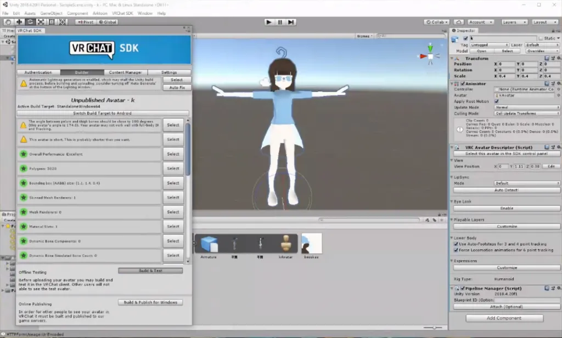The image size is (562, 338).
Task: Open the Gizmos dropdown in the Scene view
Action: (365, 36)
